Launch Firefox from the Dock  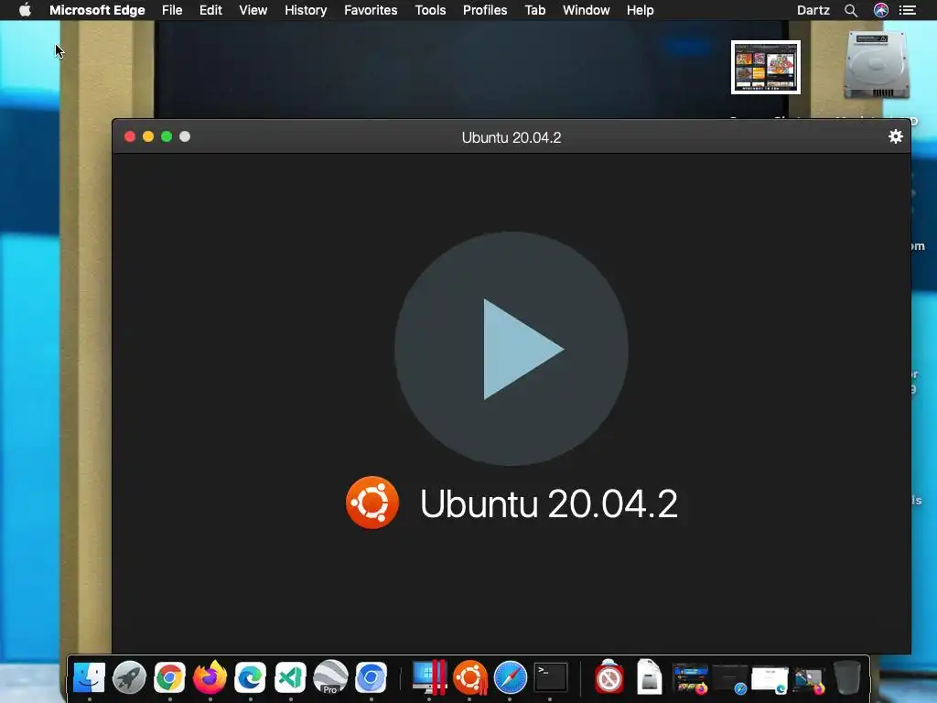[210, 677]
